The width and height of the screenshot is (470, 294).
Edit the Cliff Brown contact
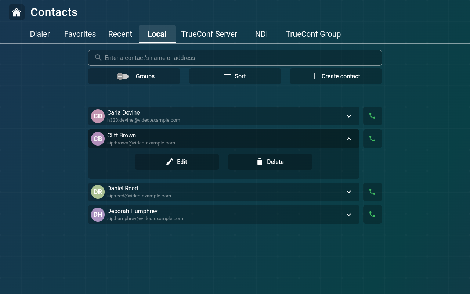pyautogui.click(x=177, y=162)
